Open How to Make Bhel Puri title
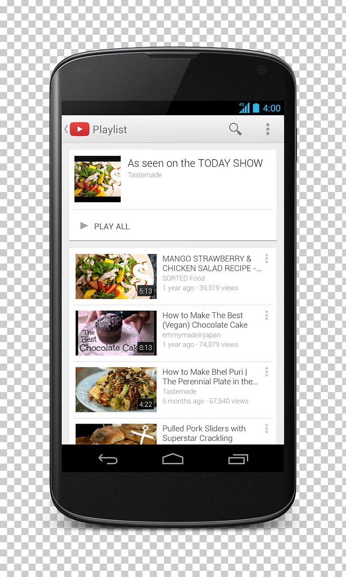The image size is (346, 577). pos(210,376)
